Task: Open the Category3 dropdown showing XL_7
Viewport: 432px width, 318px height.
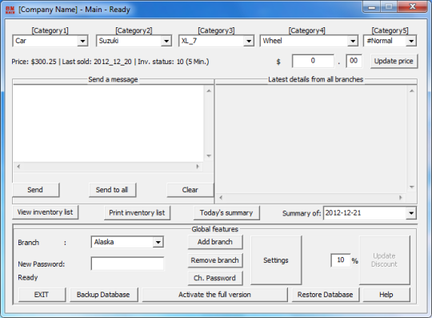Action: (x=216, y=41)
